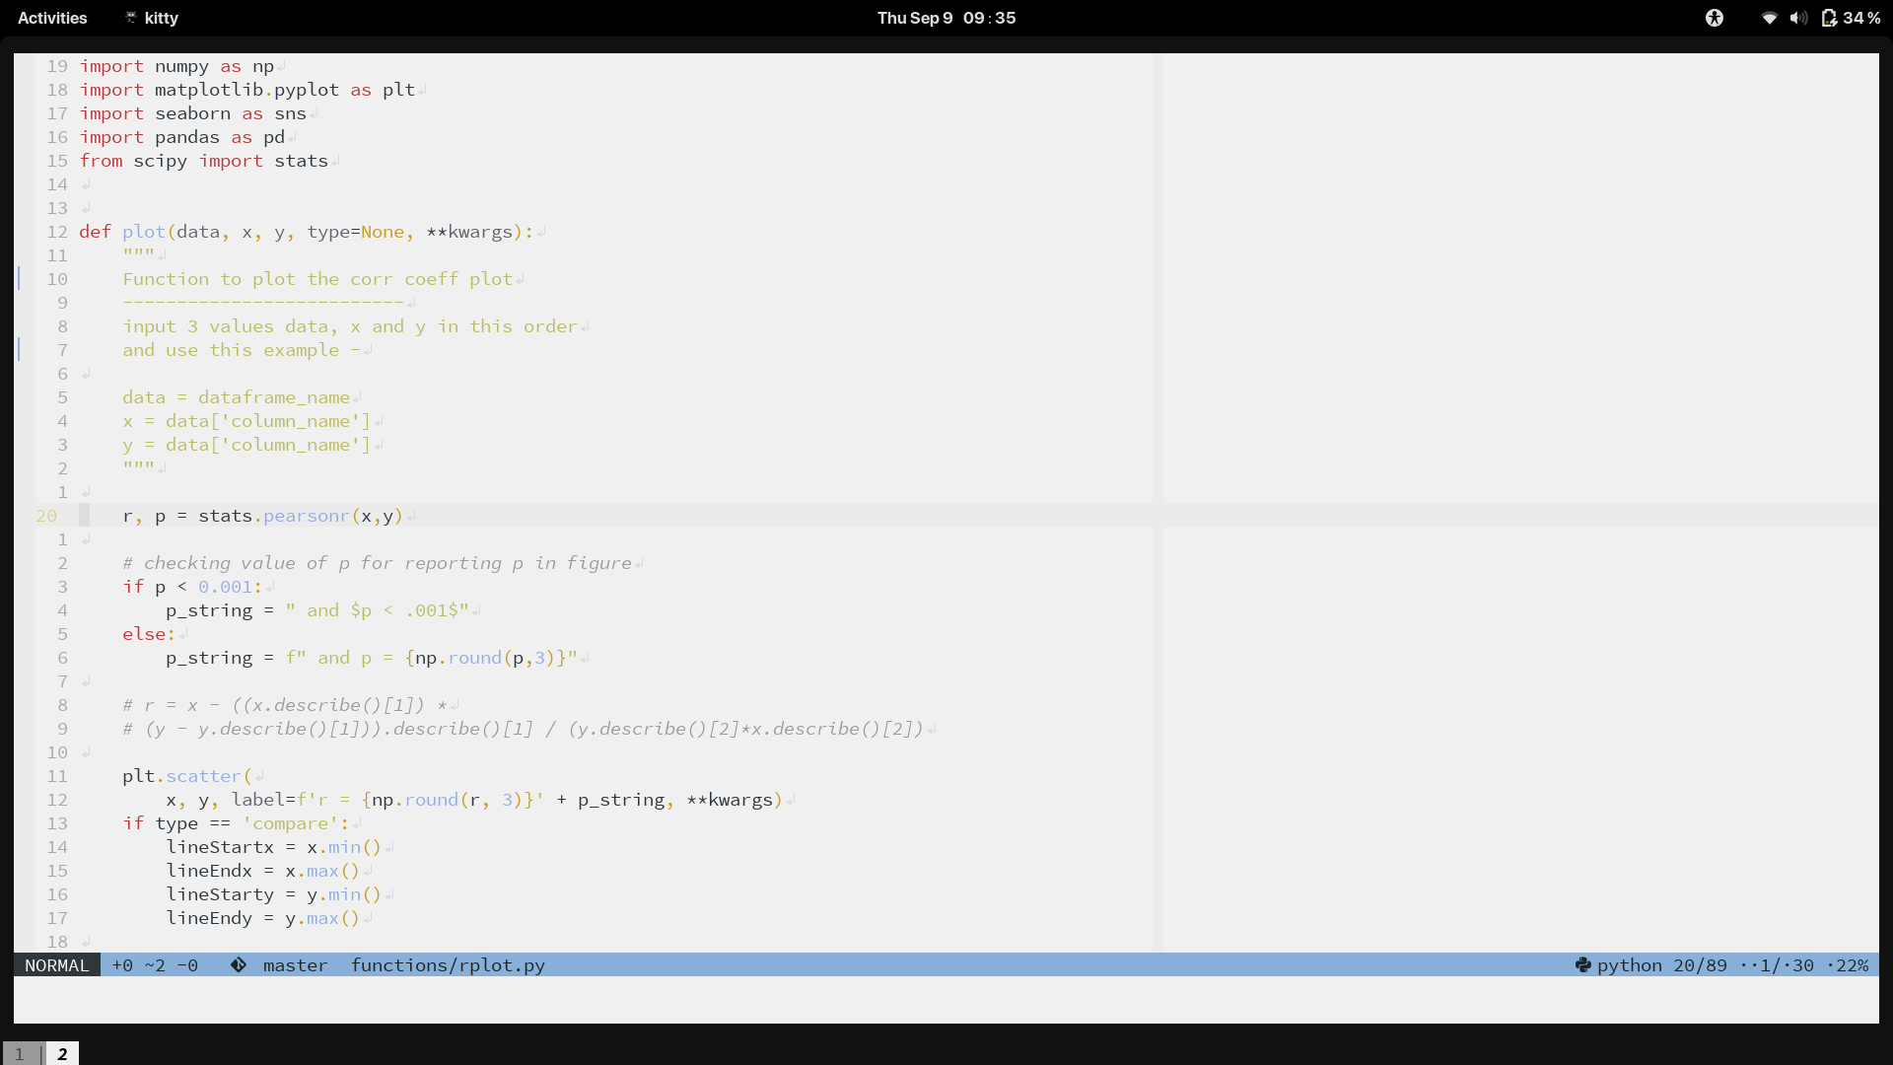Screen dimensions: 1893x1065
Task: Toggle the git diff indicator '+0 ~2 -0'
Action: [x=154, y=964]
